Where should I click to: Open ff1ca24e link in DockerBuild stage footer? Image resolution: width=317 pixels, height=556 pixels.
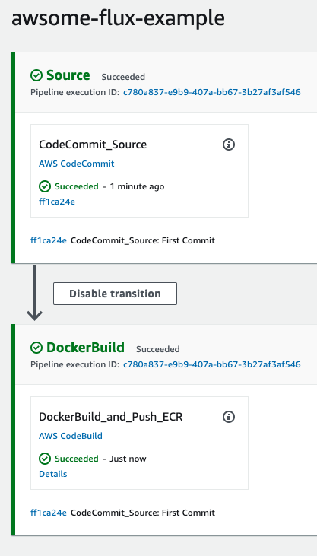pos(49,513)
